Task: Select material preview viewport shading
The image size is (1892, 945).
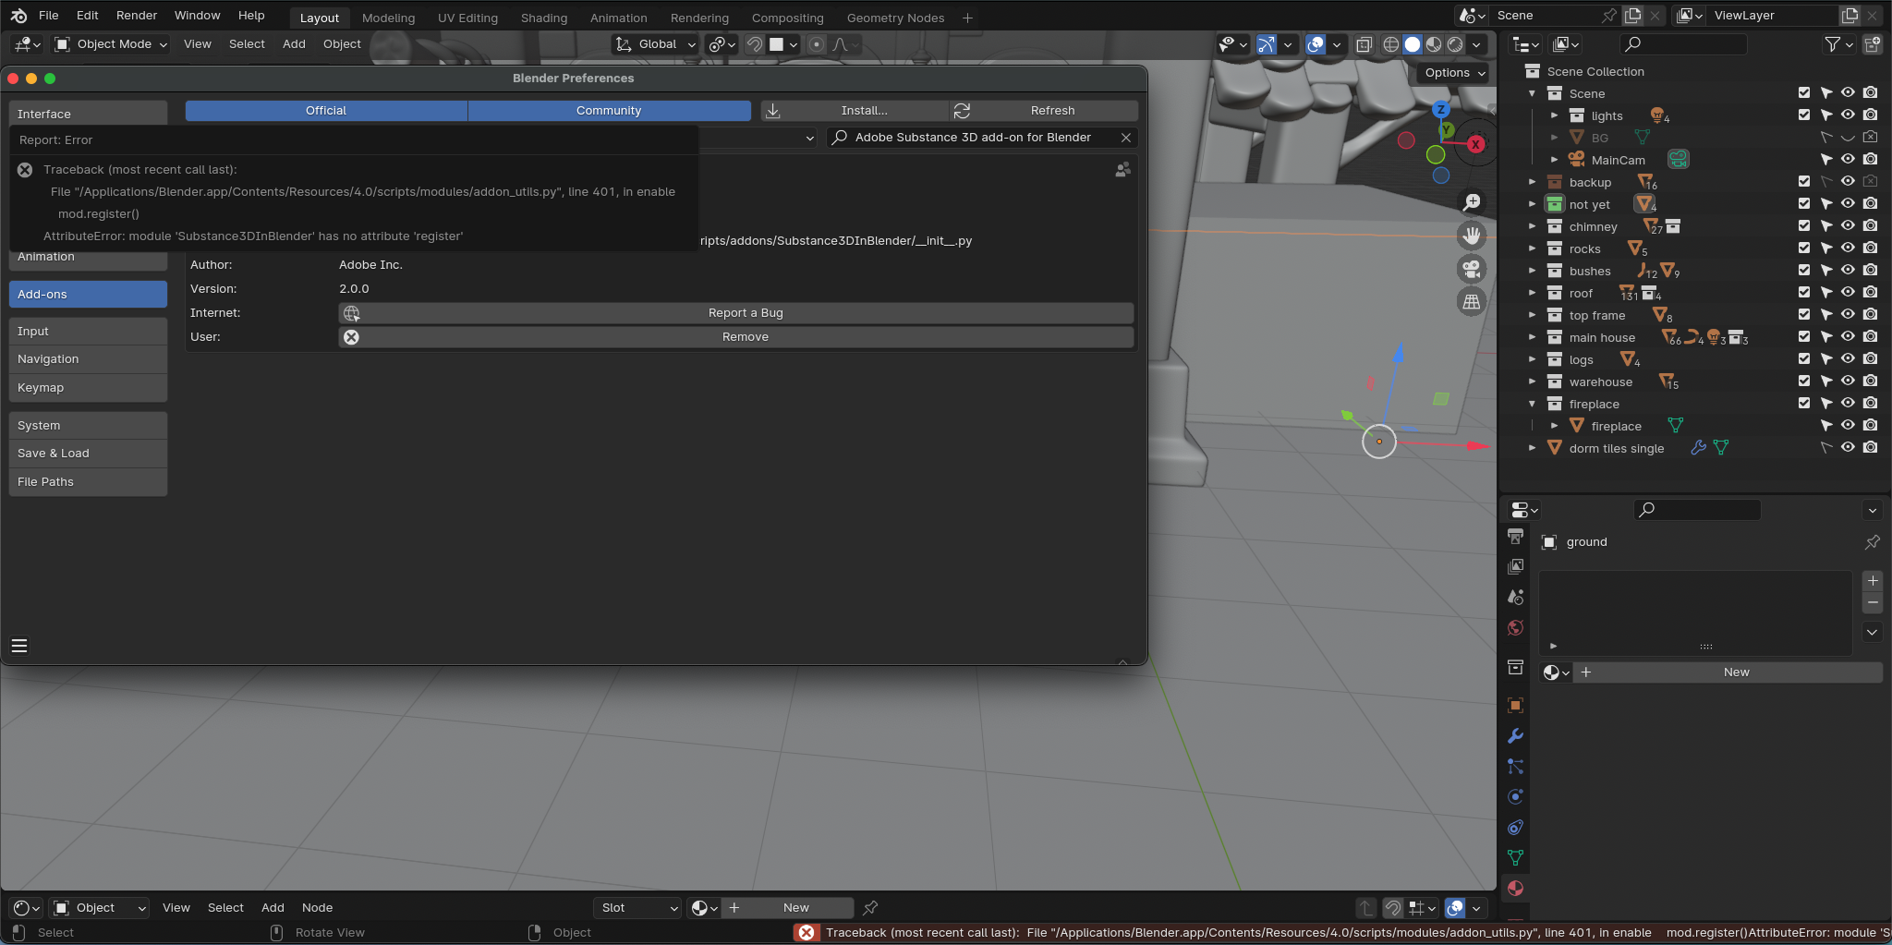Action: (x=1434, y=44)
